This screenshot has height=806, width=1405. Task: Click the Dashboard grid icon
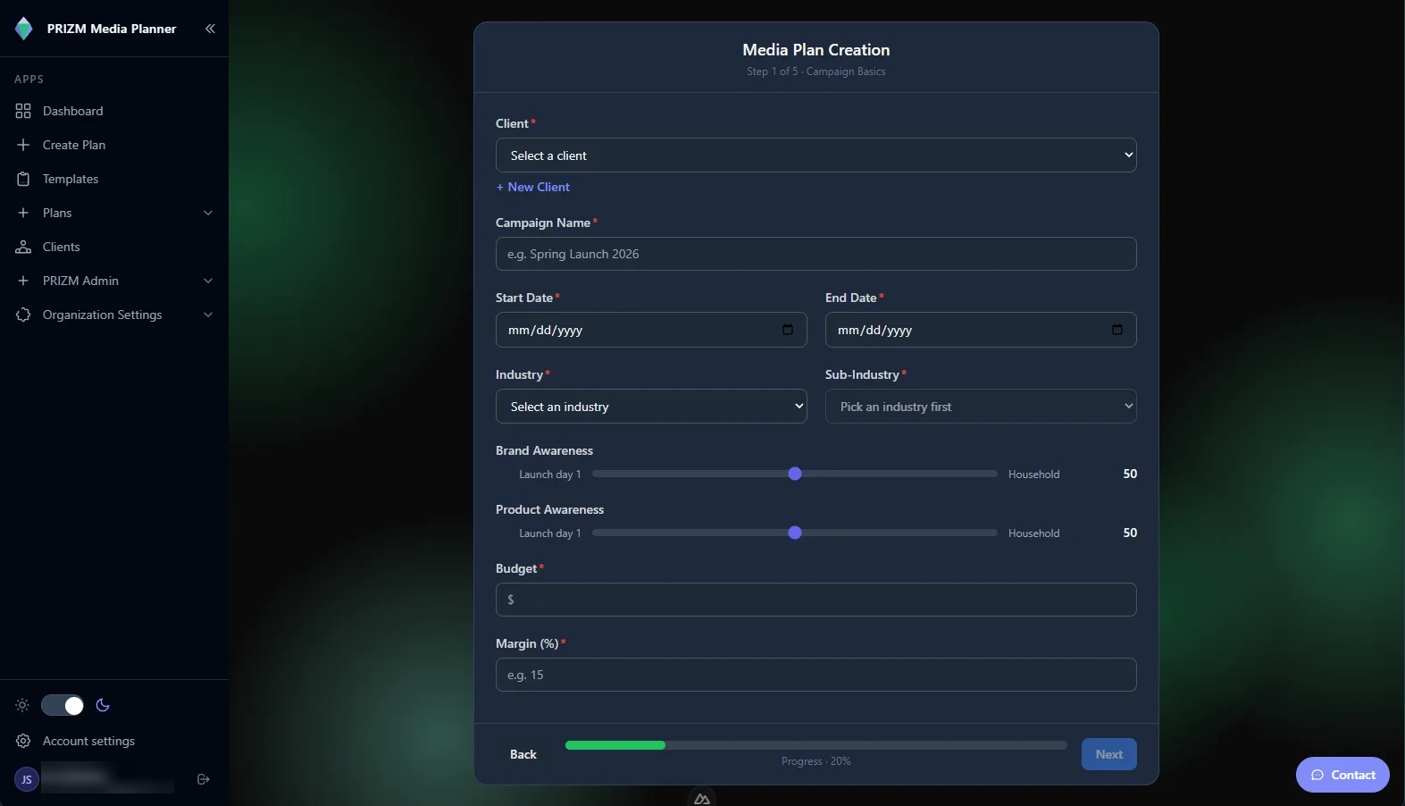(23, 111)
